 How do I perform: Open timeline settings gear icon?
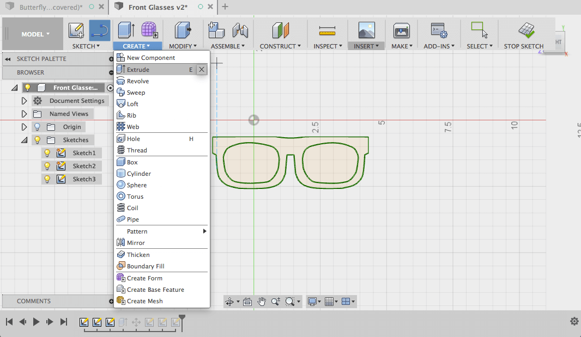coord(574,322)
